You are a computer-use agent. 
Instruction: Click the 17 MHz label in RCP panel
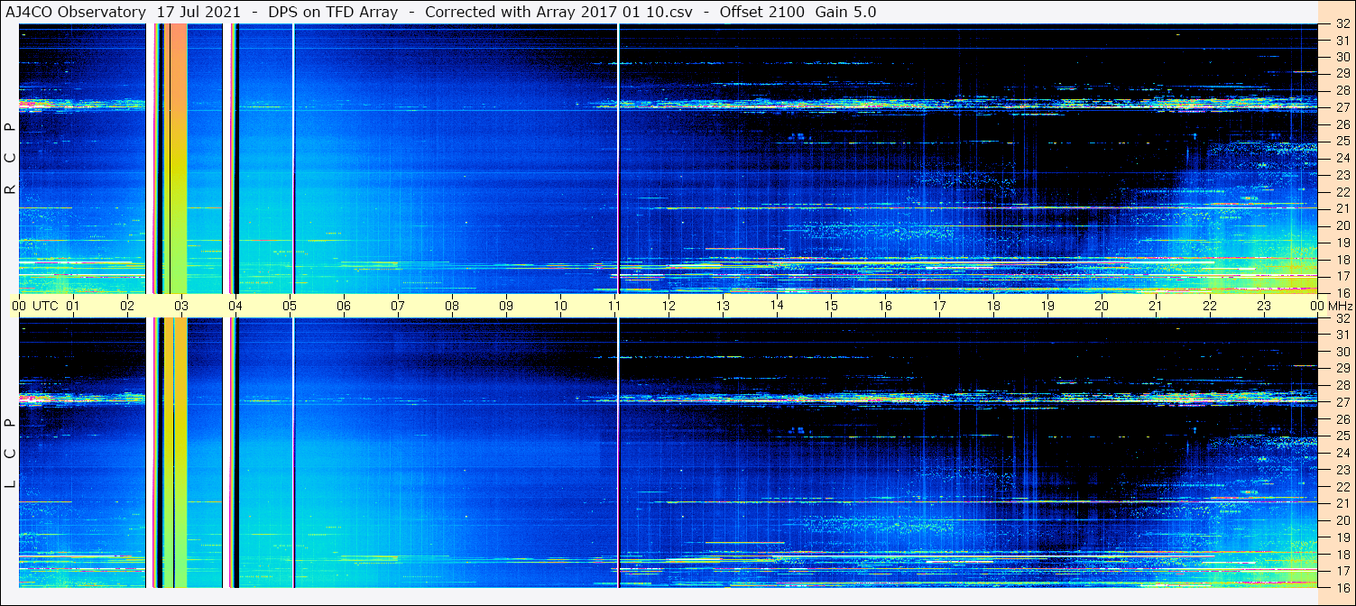pos(1342,275)
